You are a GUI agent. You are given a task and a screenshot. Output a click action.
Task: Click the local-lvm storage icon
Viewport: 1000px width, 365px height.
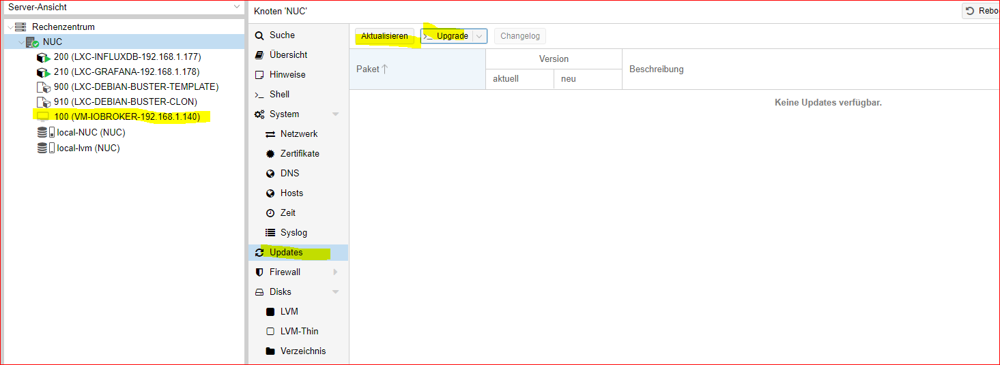[x=46, y=148]
